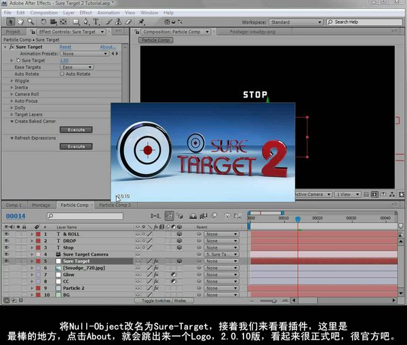Click Execute under Create Baked Camera
The width and height of the screenshot is (407, 345).
[76, 129]
